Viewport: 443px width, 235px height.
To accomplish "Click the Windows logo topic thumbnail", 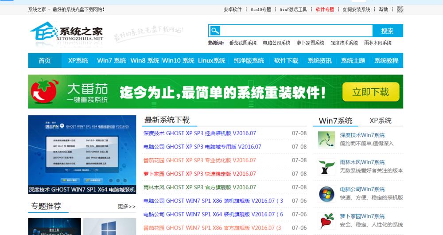I will [x=109, y=227].
